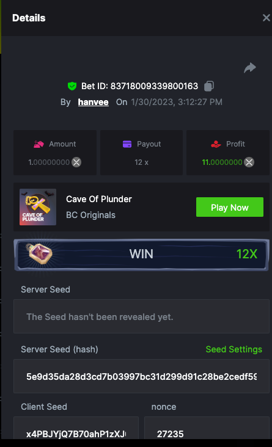Open hanvee user profile link
The image size is (272, 447).
(93, 102)
